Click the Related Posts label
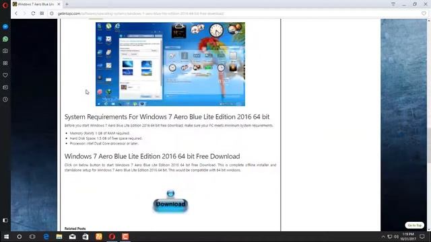 click(x=75, y=229)
